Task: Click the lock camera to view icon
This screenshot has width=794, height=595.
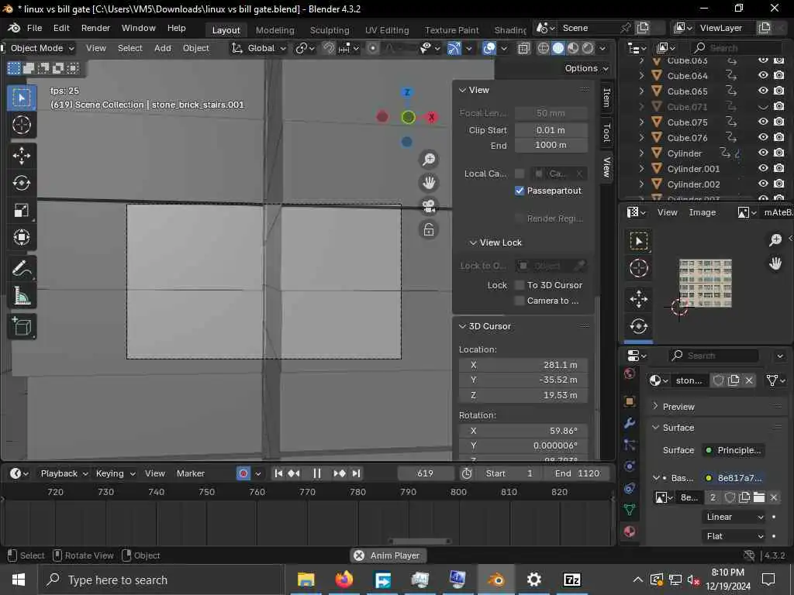Action: pyautogui.click(x=429, y=230)
